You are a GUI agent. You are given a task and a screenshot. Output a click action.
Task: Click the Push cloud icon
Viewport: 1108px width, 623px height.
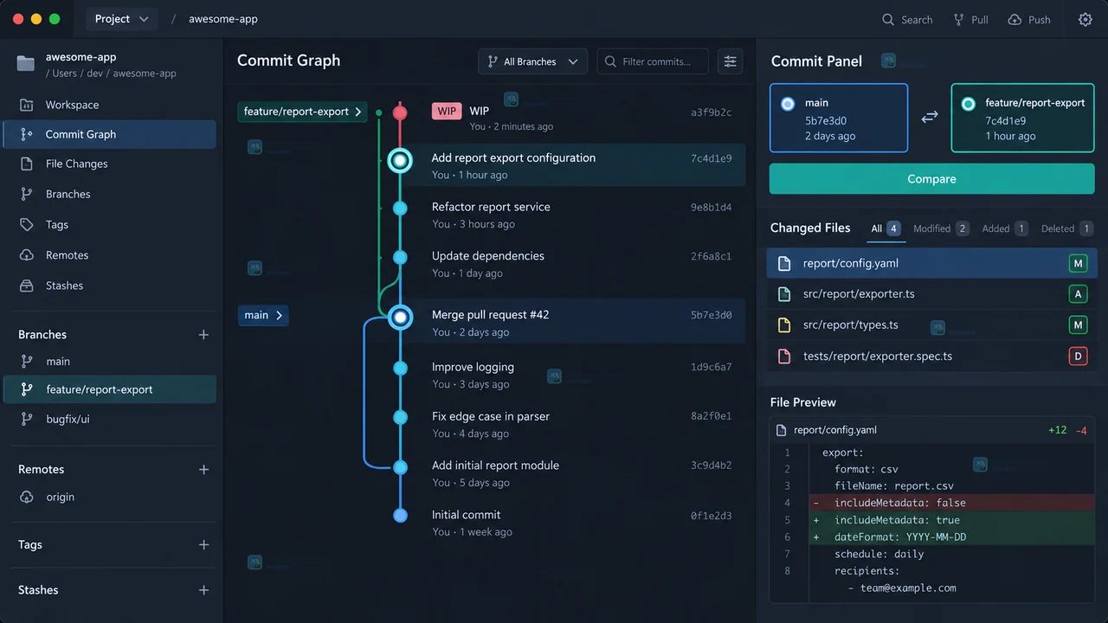tap(1015, 19)
